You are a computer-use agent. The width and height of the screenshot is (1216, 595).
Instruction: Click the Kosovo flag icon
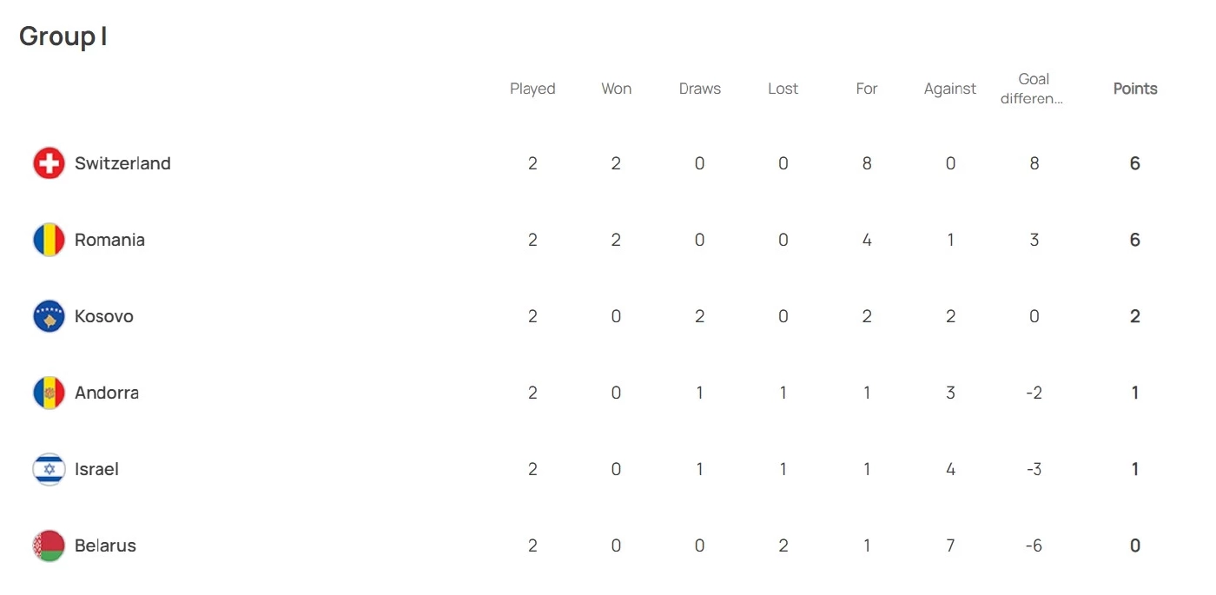coord(49,316)
